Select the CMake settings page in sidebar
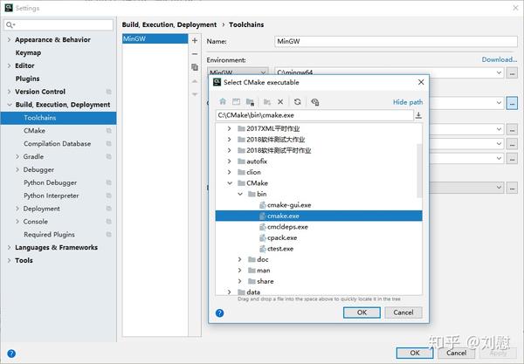The height and width of the screenshot is (364, 524). (x=34, y=131)
